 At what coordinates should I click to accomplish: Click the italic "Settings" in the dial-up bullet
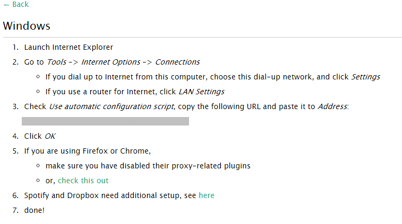[x=365, y=77]
